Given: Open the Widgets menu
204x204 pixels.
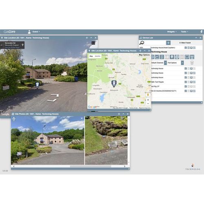Looking at the screenshot, I should tap(172, 32).
